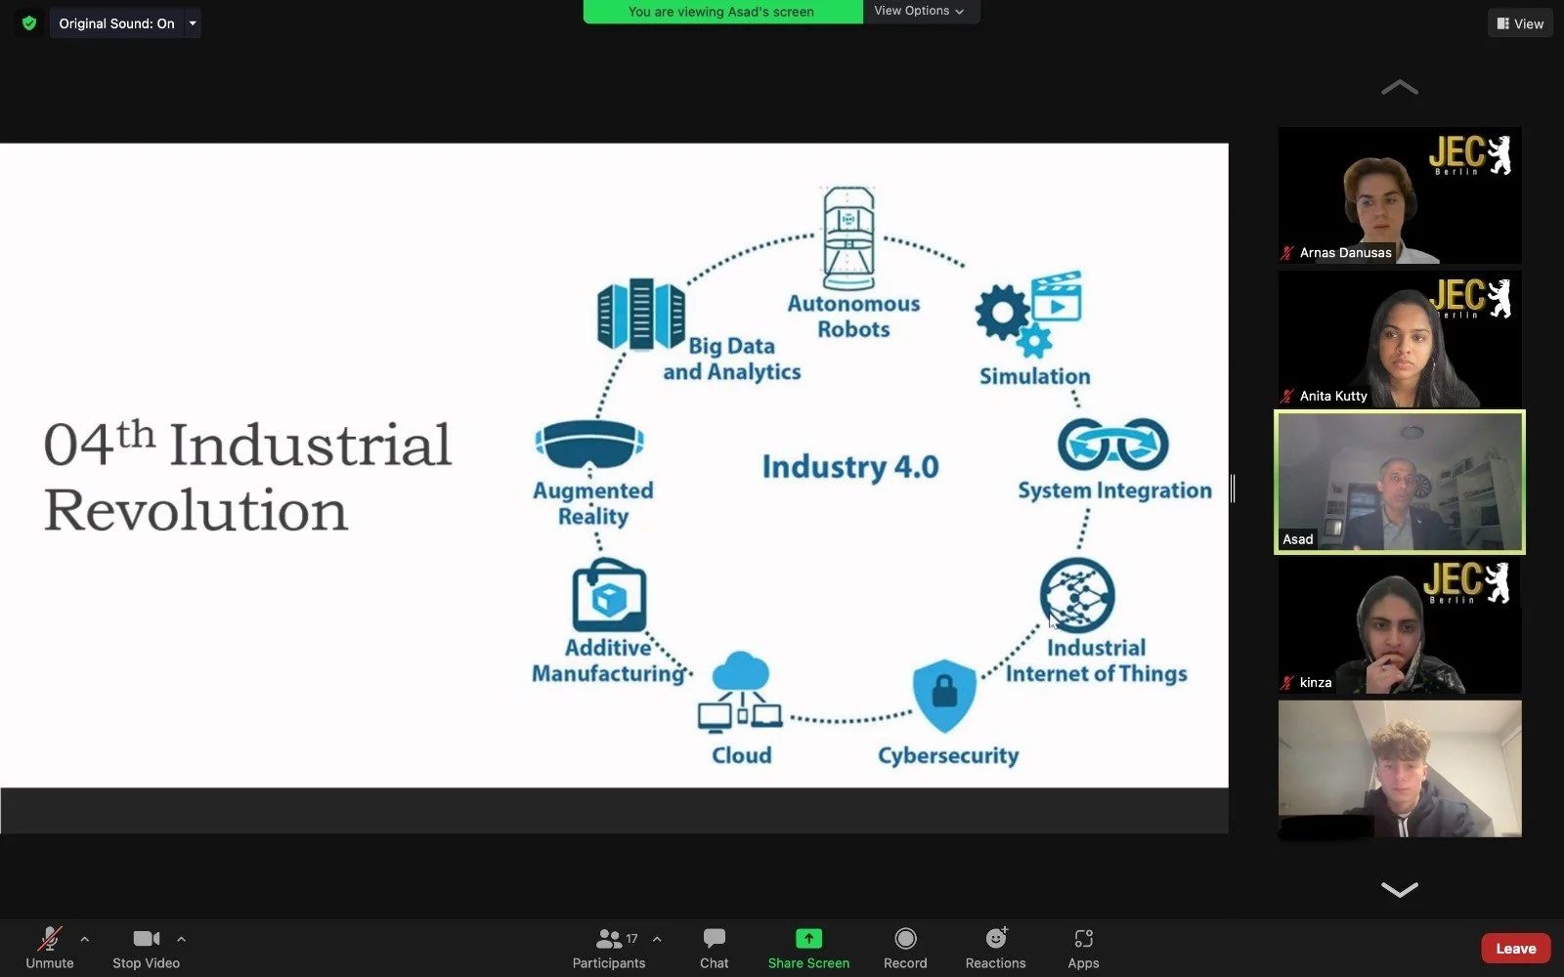Image resolution: width=1564 pixels, height=977 pixels.
Task: Click the Cloud network icon
Action: click(x=740, y=692)
